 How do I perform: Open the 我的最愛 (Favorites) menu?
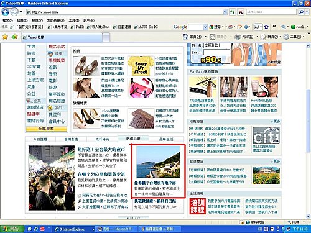click(55, 21)
